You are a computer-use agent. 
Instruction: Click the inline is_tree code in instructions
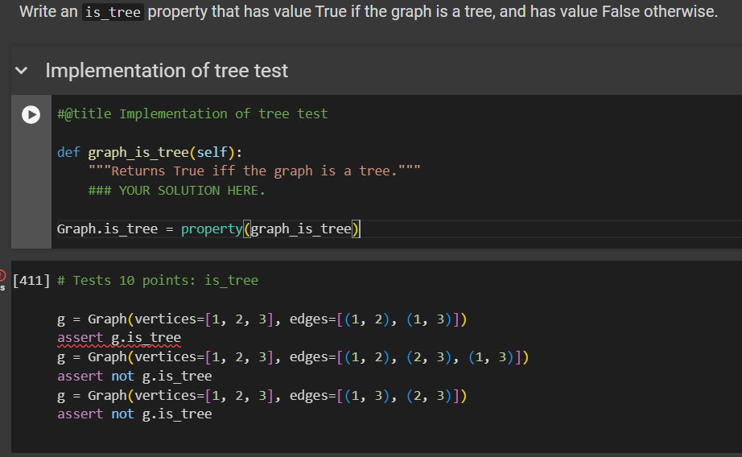113,14
